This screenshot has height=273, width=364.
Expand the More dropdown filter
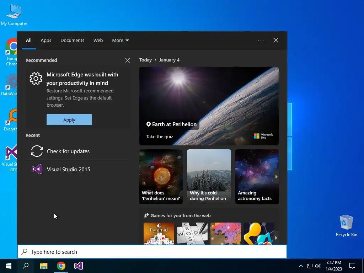point(120,41)
